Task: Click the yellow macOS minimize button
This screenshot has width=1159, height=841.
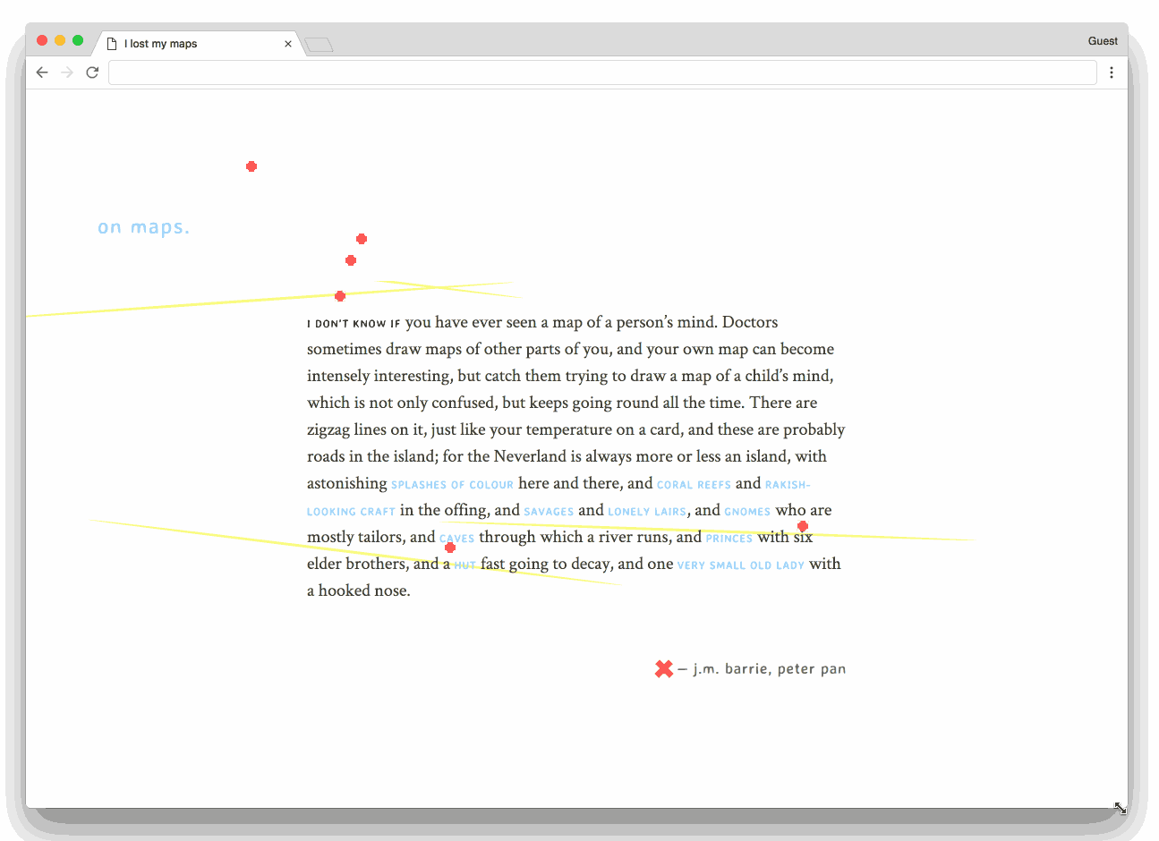Action: point(60,40)
